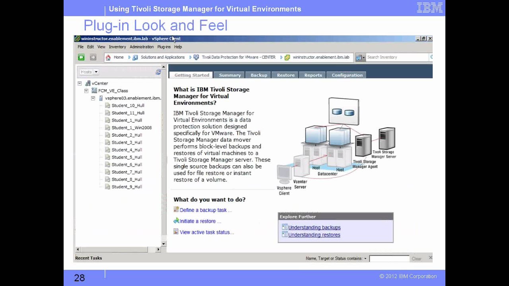
Task: Switch to the Configuration tab
Action: click(347, 75)
